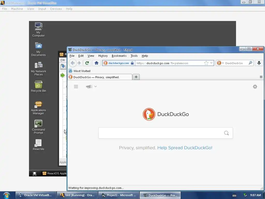Open the ReactOS start button

point(34,173)
